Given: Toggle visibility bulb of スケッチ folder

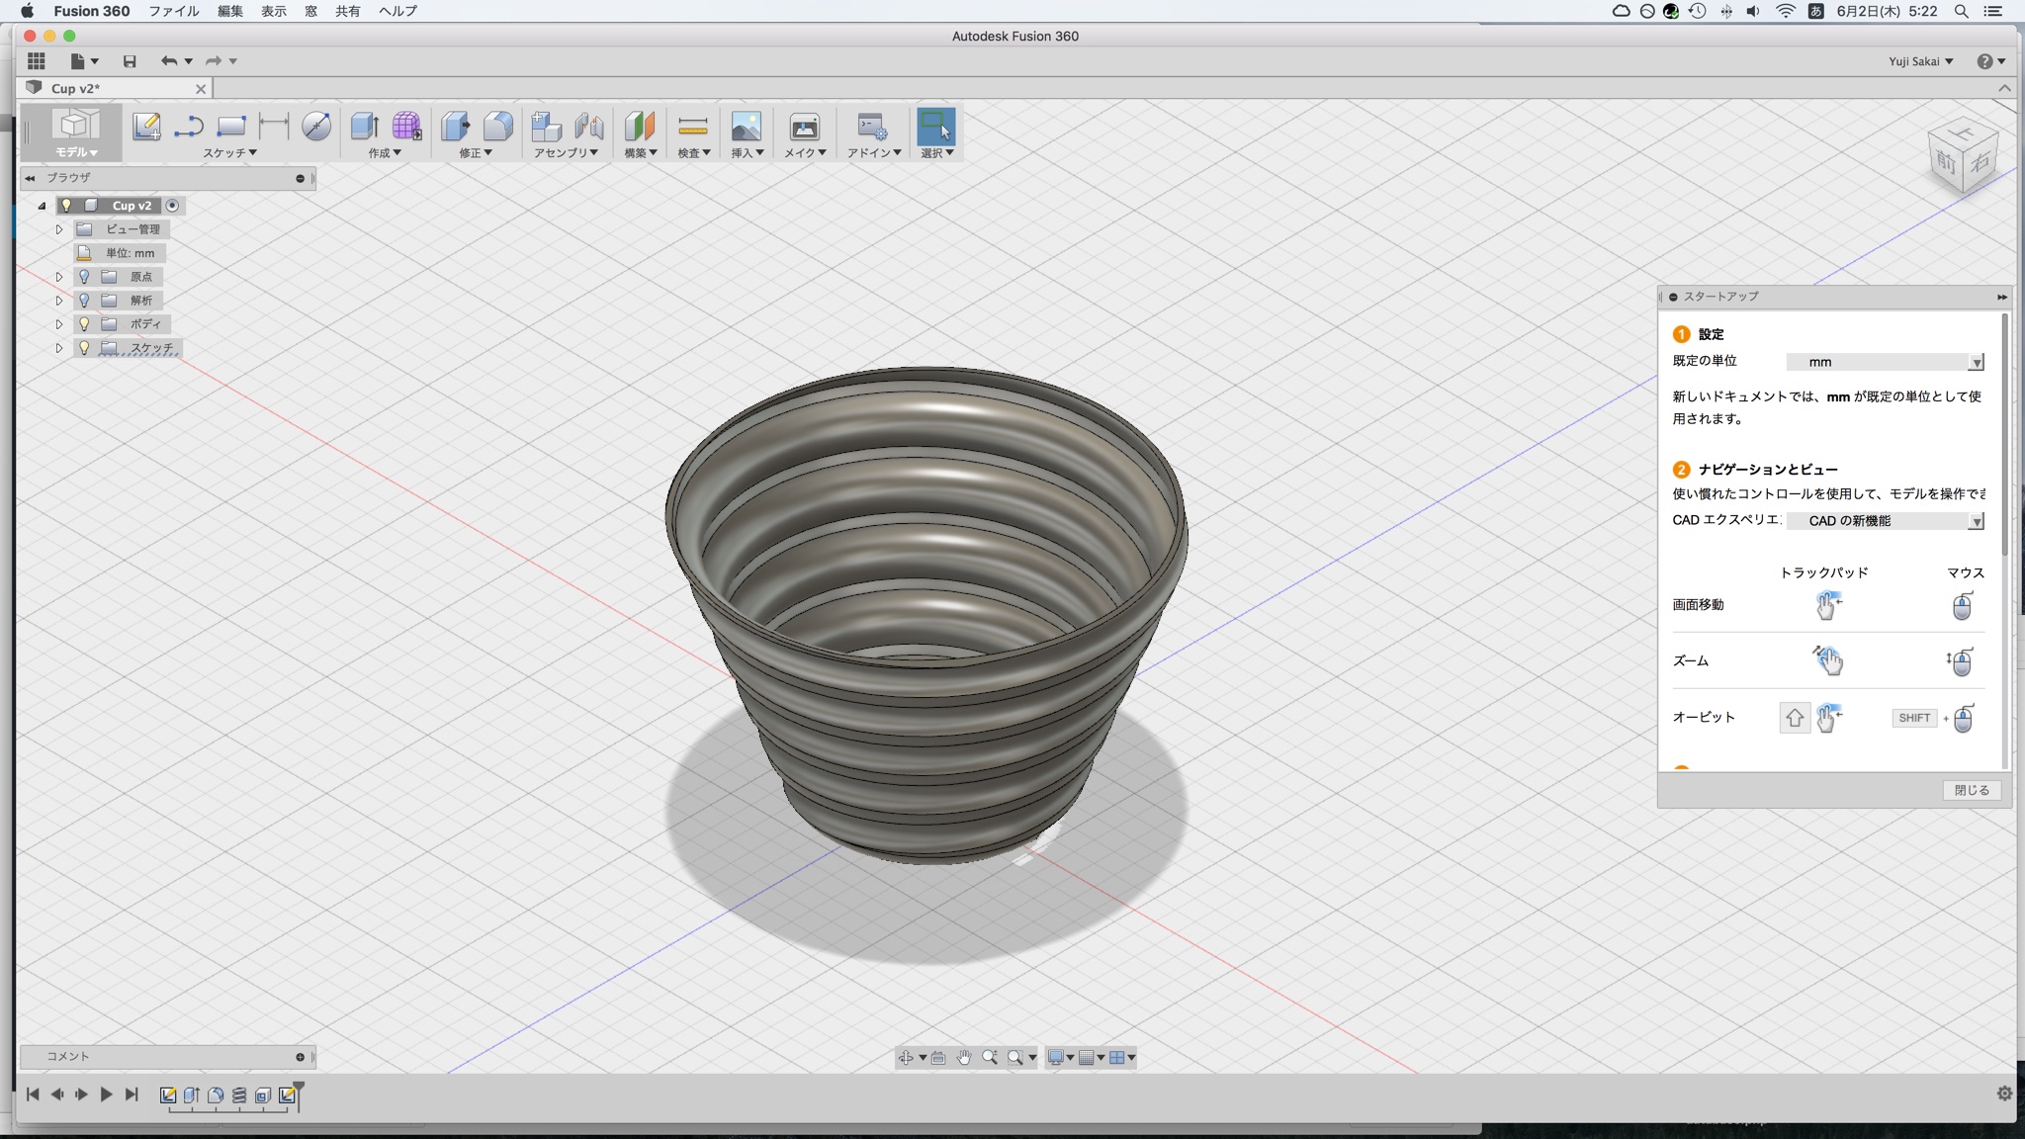Looking at the screenshot, I should (x=84, y=348).
